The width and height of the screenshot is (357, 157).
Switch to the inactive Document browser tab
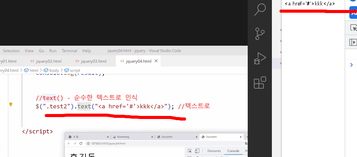click(177, 137)
